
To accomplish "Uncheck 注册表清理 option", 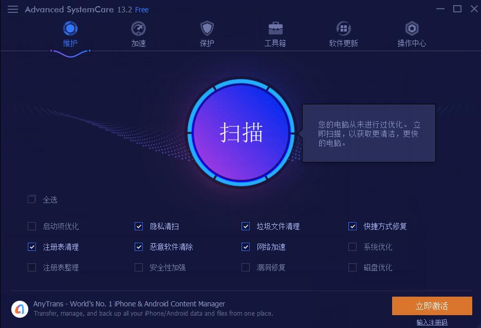I will pyautogui.click(x=32, y=247).
